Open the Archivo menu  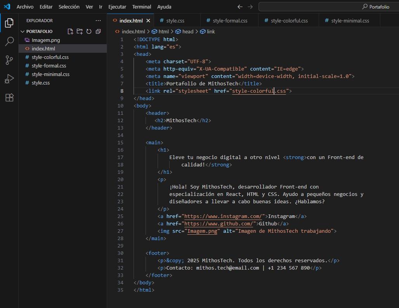point(25,7)
